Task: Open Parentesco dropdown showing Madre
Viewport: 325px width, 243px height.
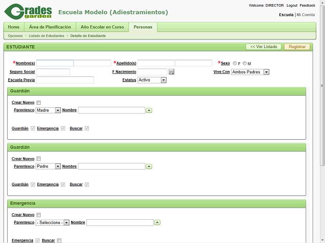Action: 48,110
